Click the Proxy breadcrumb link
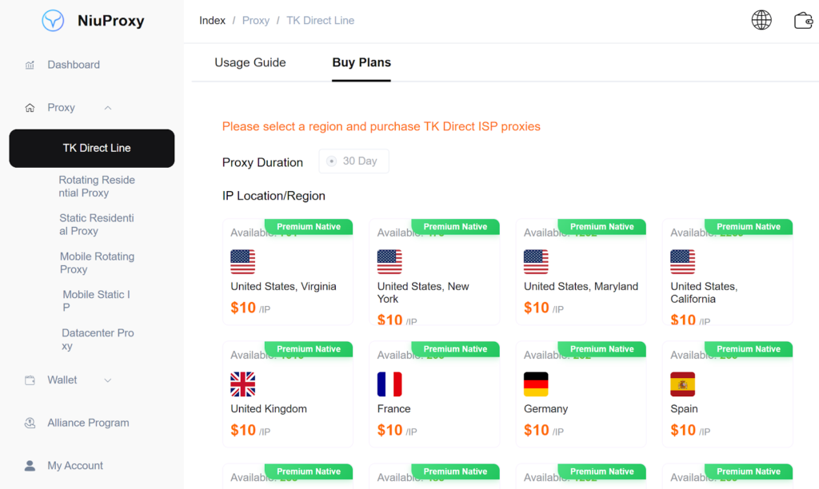The width and height of the screenshot is (819, 489). coord(256,21)
